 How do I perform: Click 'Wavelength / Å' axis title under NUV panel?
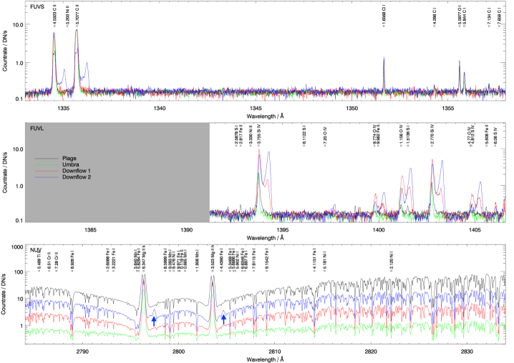tap(265, 359)
